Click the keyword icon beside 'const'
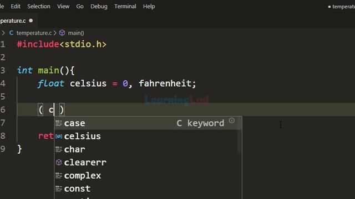Image resolution: width=355 pixels, height=199 pixels. tap(59, 188)
